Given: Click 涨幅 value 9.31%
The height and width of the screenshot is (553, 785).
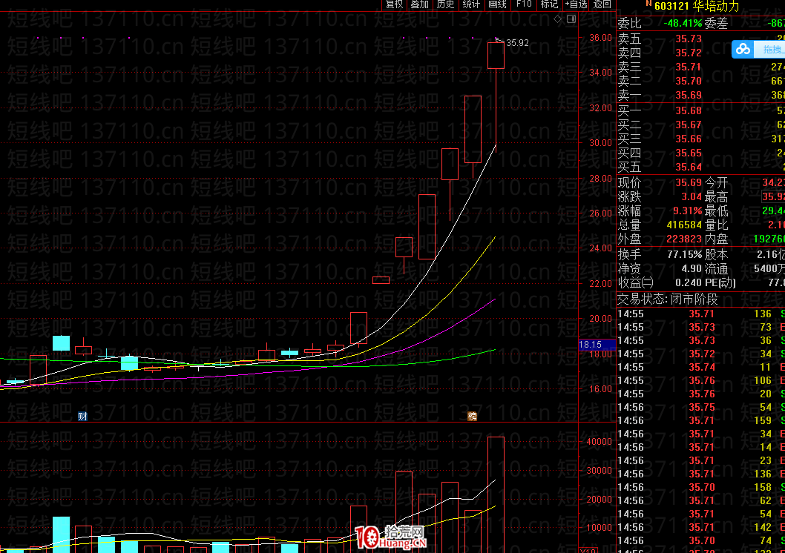Looking at the screenshot, I should click(687, 211).
